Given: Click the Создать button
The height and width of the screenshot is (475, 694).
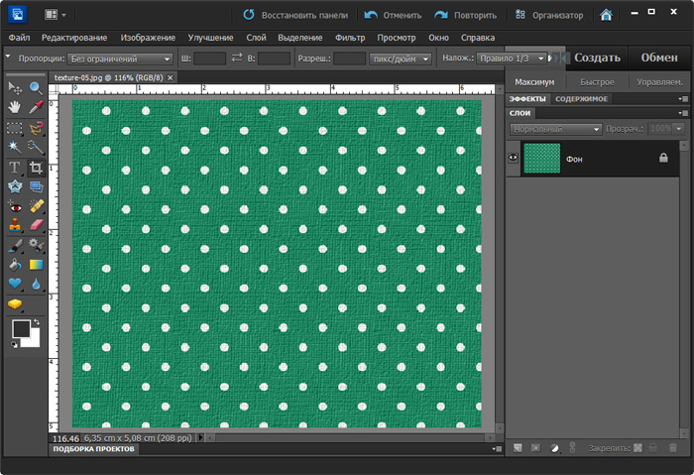Looking at the screenshot, I should 597,58.
